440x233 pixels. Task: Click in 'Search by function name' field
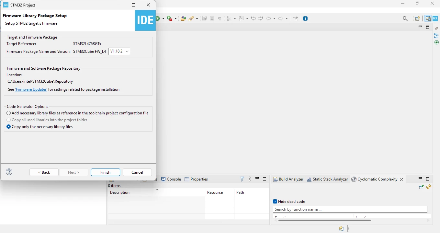pyautogui.click(x=350, y=209)
